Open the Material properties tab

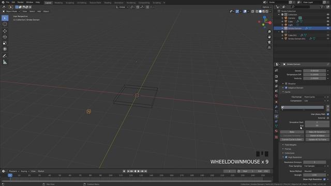tap(276, 131)
